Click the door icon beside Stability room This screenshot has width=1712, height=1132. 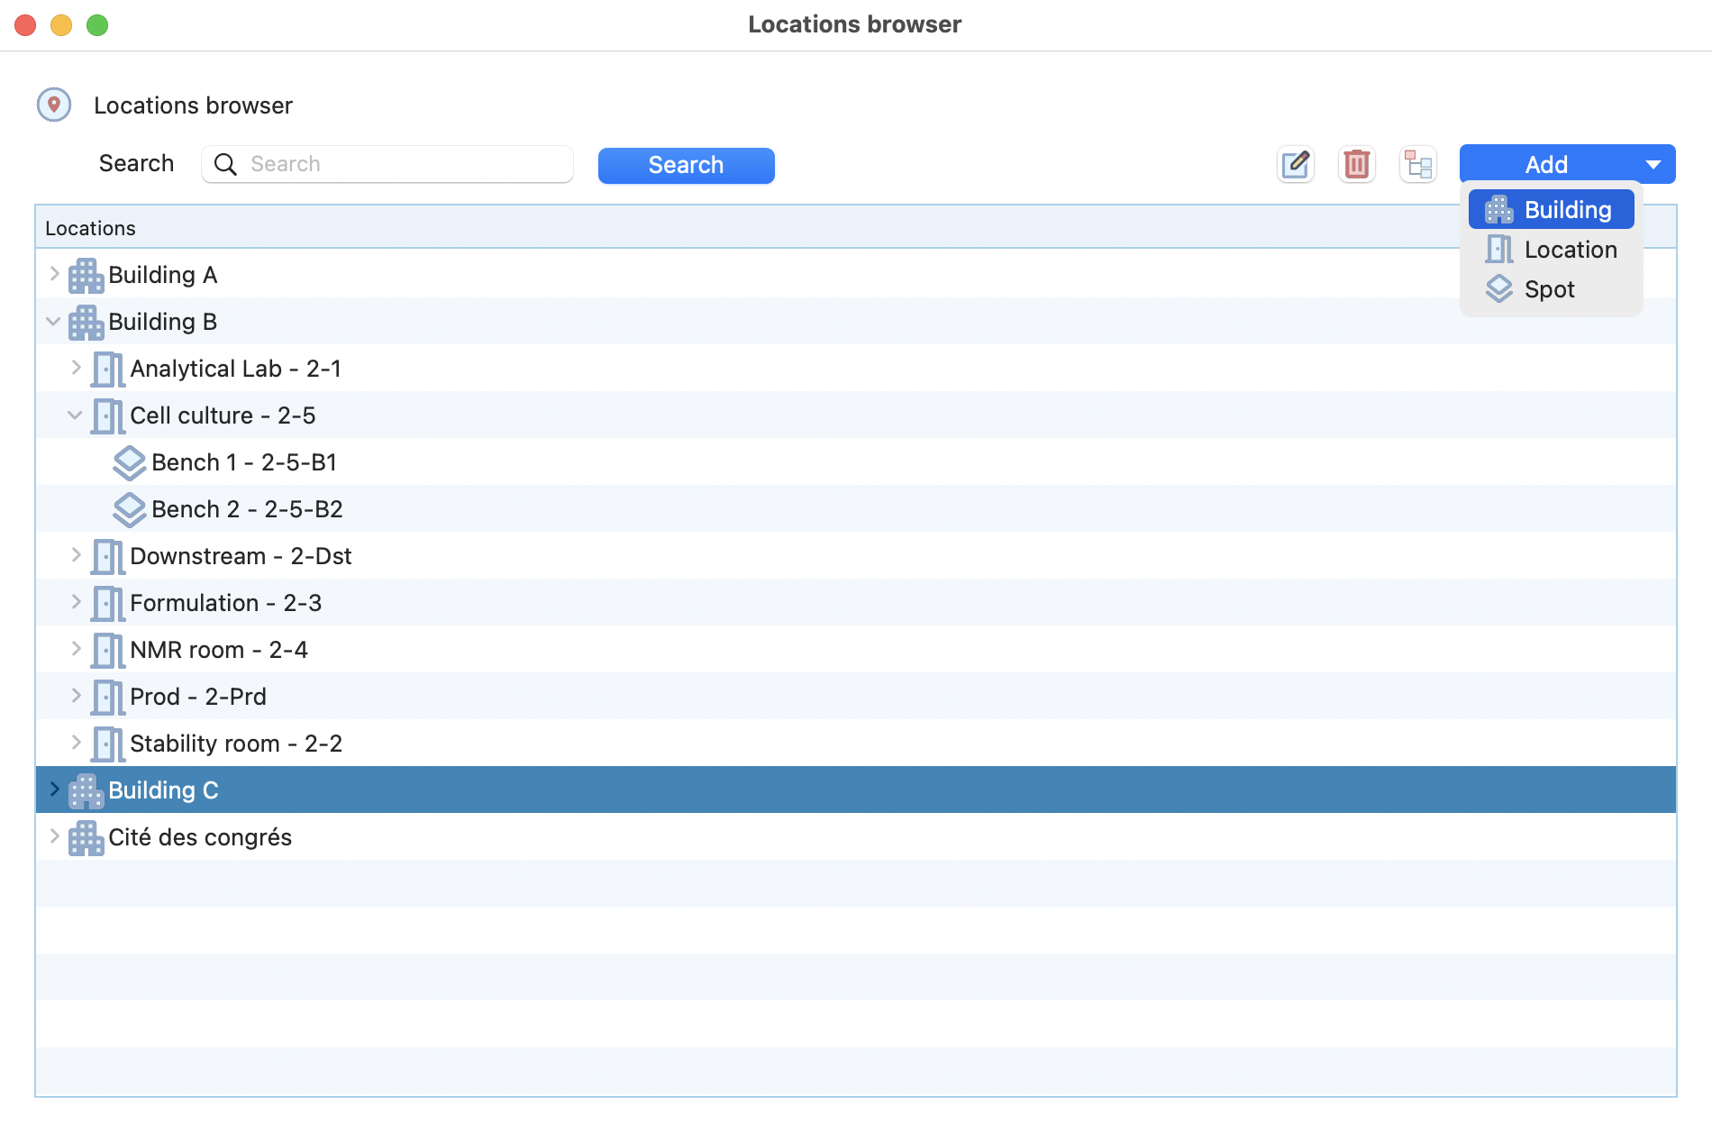(108, 744)
